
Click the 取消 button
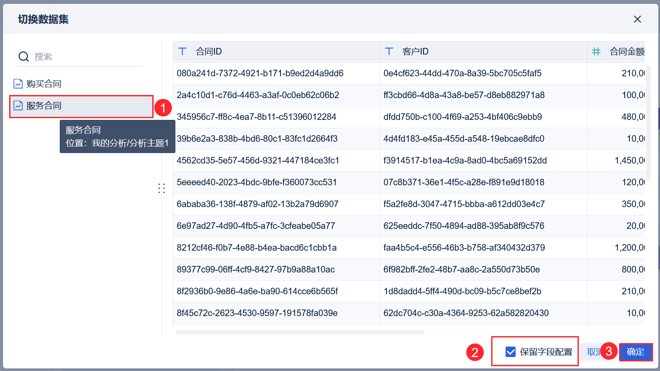coord(593,352)
